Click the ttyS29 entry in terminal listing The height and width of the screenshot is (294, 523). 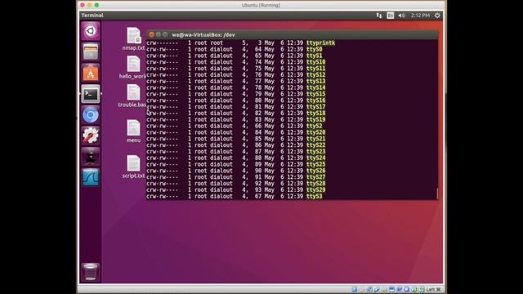pos(316,190)
